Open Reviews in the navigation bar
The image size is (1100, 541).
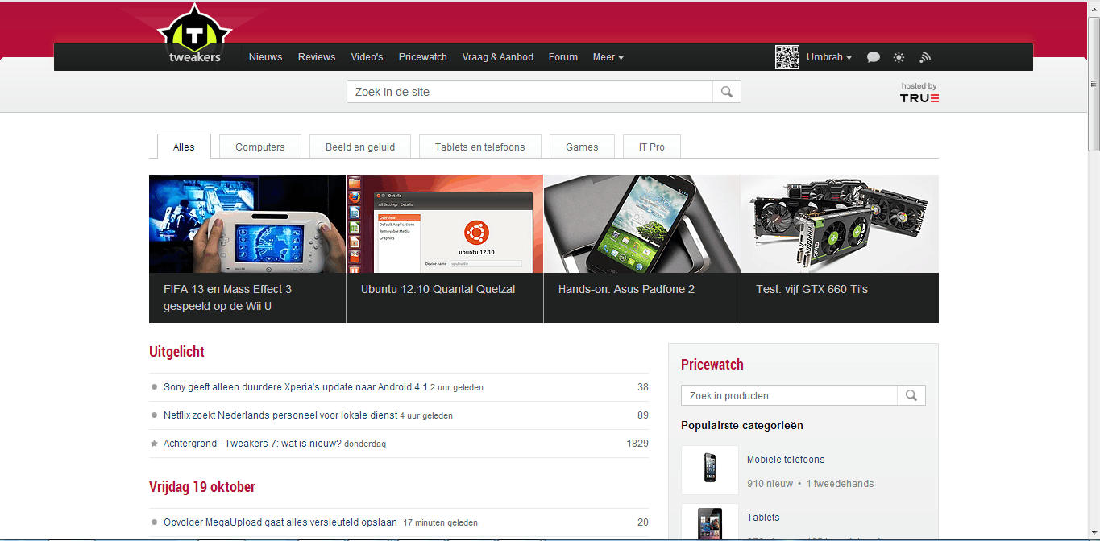317,57
